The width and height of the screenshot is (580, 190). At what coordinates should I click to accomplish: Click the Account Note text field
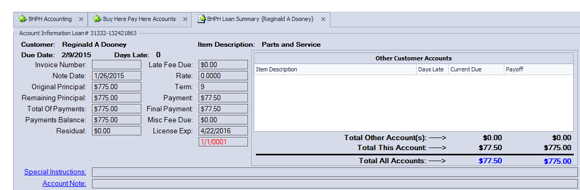[x=334, y=184]
